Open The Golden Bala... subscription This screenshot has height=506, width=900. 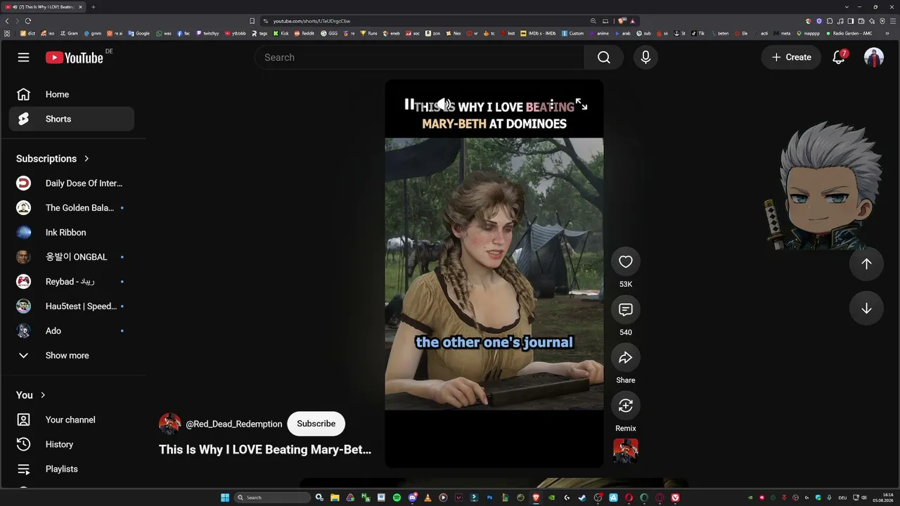tap(71, 208)
